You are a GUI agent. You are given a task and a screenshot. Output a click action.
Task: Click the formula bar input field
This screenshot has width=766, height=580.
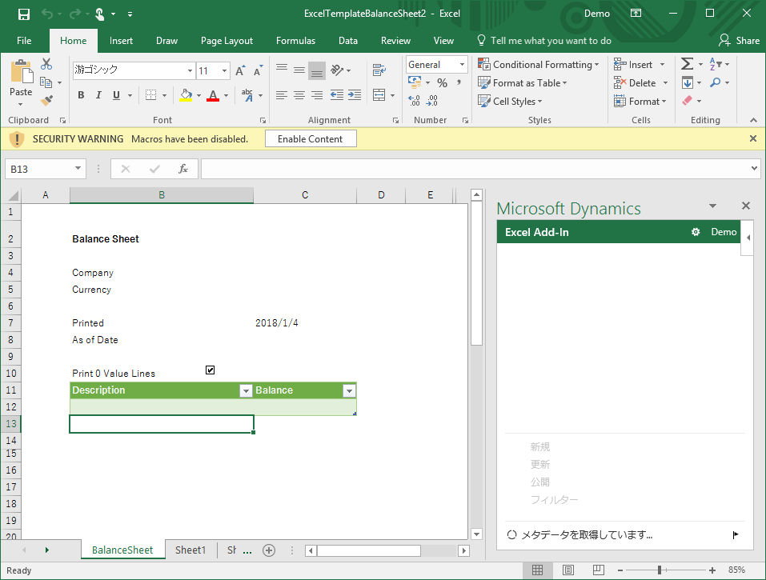475,169
